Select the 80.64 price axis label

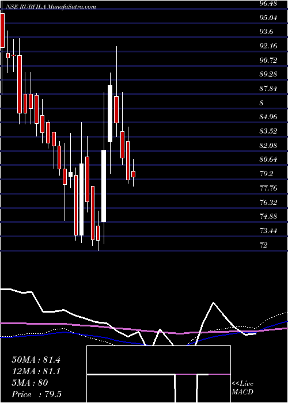click(270, 159)
